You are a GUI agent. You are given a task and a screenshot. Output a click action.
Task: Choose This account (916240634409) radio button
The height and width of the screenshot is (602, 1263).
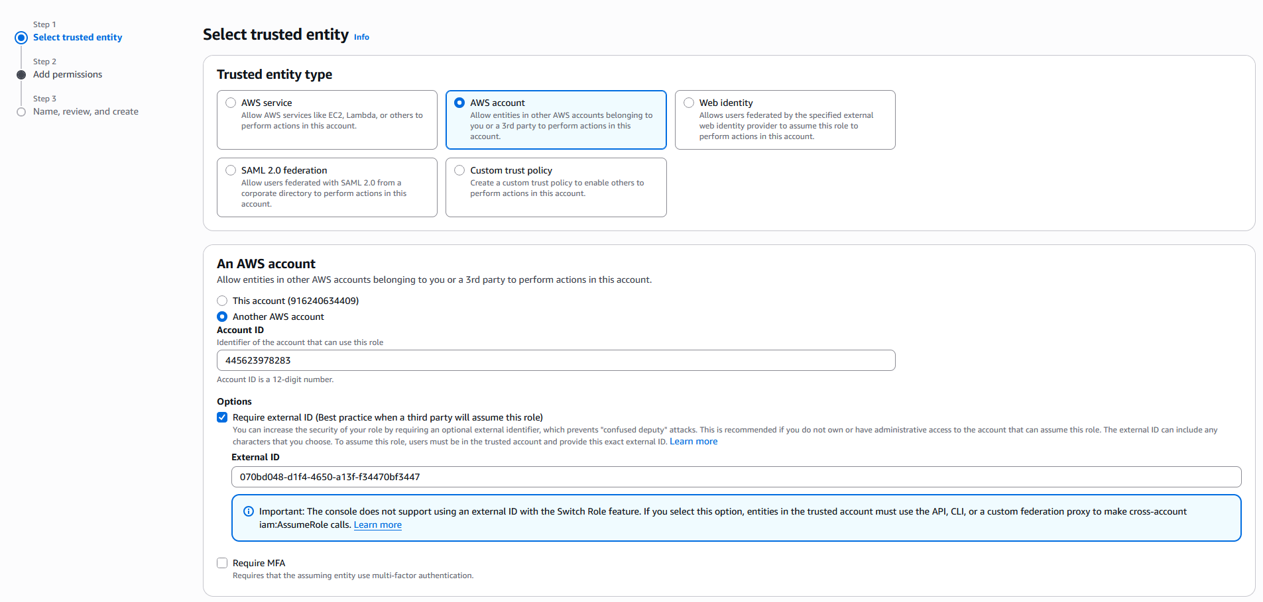(x=222, y=301)
